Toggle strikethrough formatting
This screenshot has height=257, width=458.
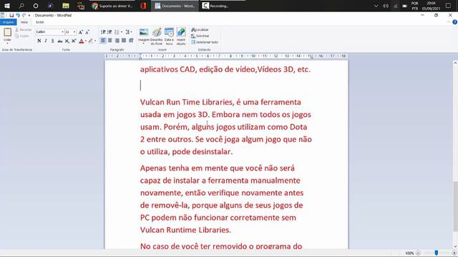tap(60, 41)
